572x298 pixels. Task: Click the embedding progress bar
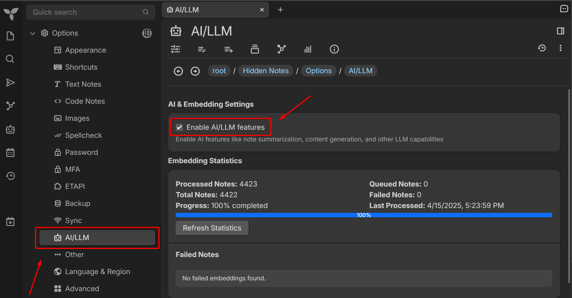point(364,215)
